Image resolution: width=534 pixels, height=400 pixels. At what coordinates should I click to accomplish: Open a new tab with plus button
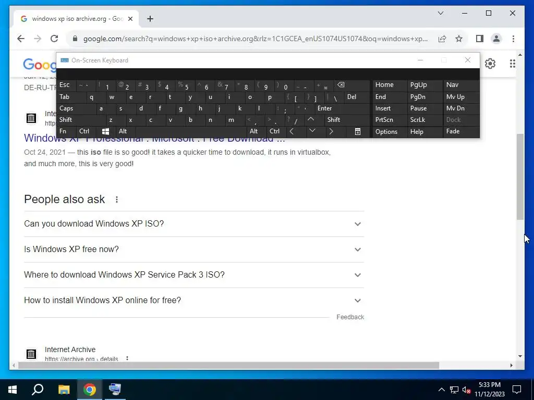point(150,19)
